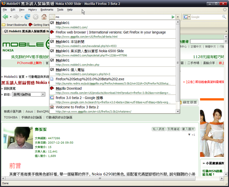Image resolution: width=229 pixels, height=187 pixels.
Task: Click the page vertical scroll down arrow
Action: 226,174
